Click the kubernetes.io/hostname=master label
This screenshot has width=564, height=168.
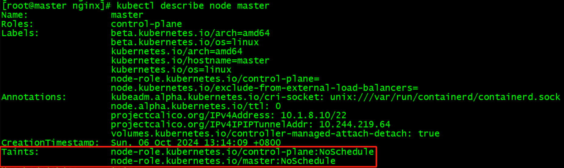click(190, 61)
